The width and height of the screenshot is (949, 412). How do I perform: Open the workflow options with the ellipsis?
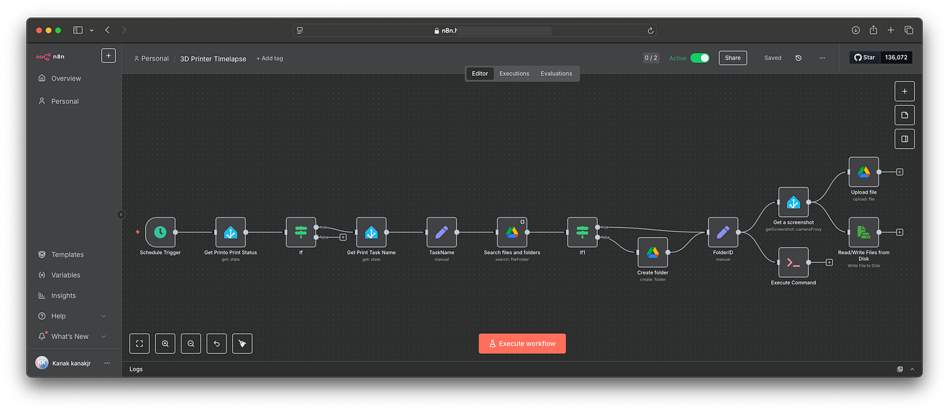(x=822, y=58)
